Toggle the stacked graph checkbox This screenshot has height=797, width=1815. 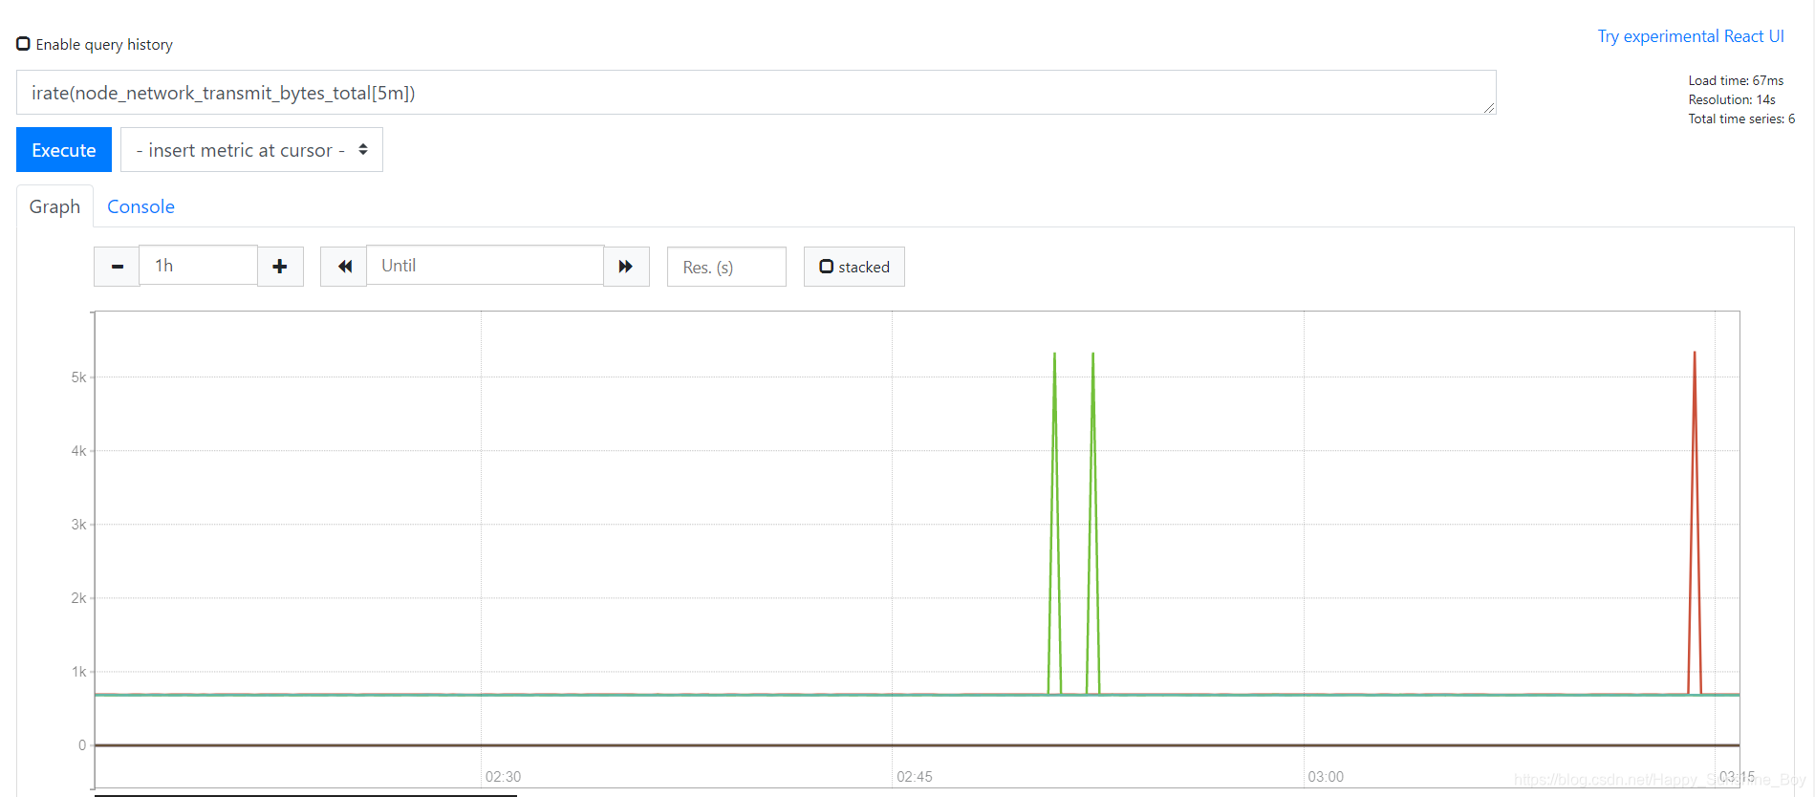[827, 267]
